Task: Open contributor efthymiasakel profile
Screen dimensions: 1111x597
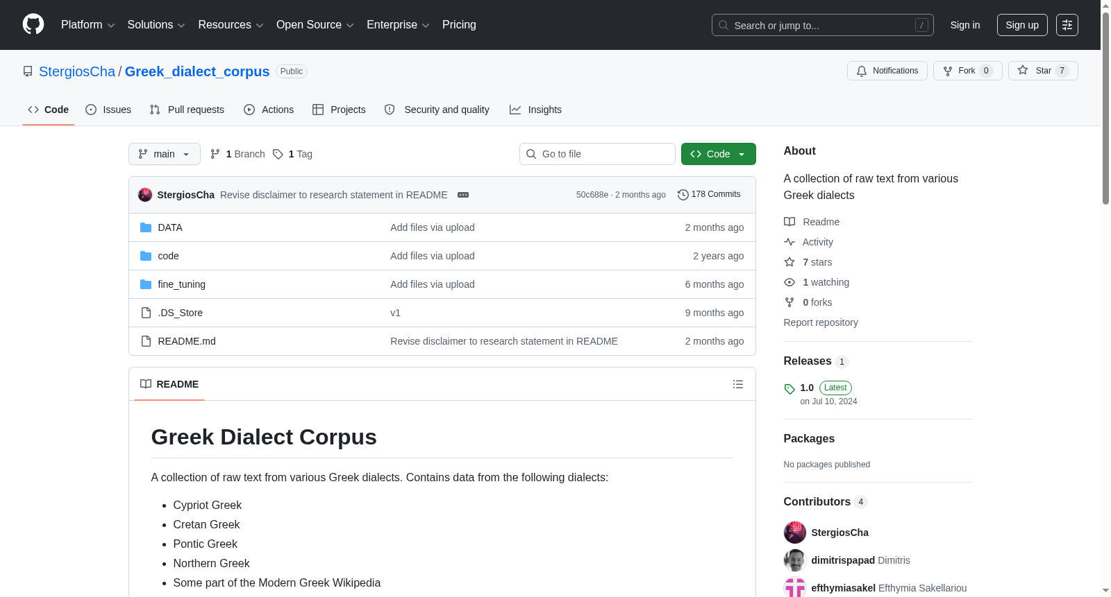Action: pos(843,588)
